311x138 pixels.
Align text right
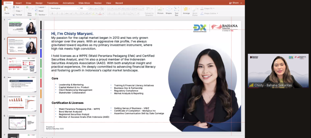tap(119, 13)
